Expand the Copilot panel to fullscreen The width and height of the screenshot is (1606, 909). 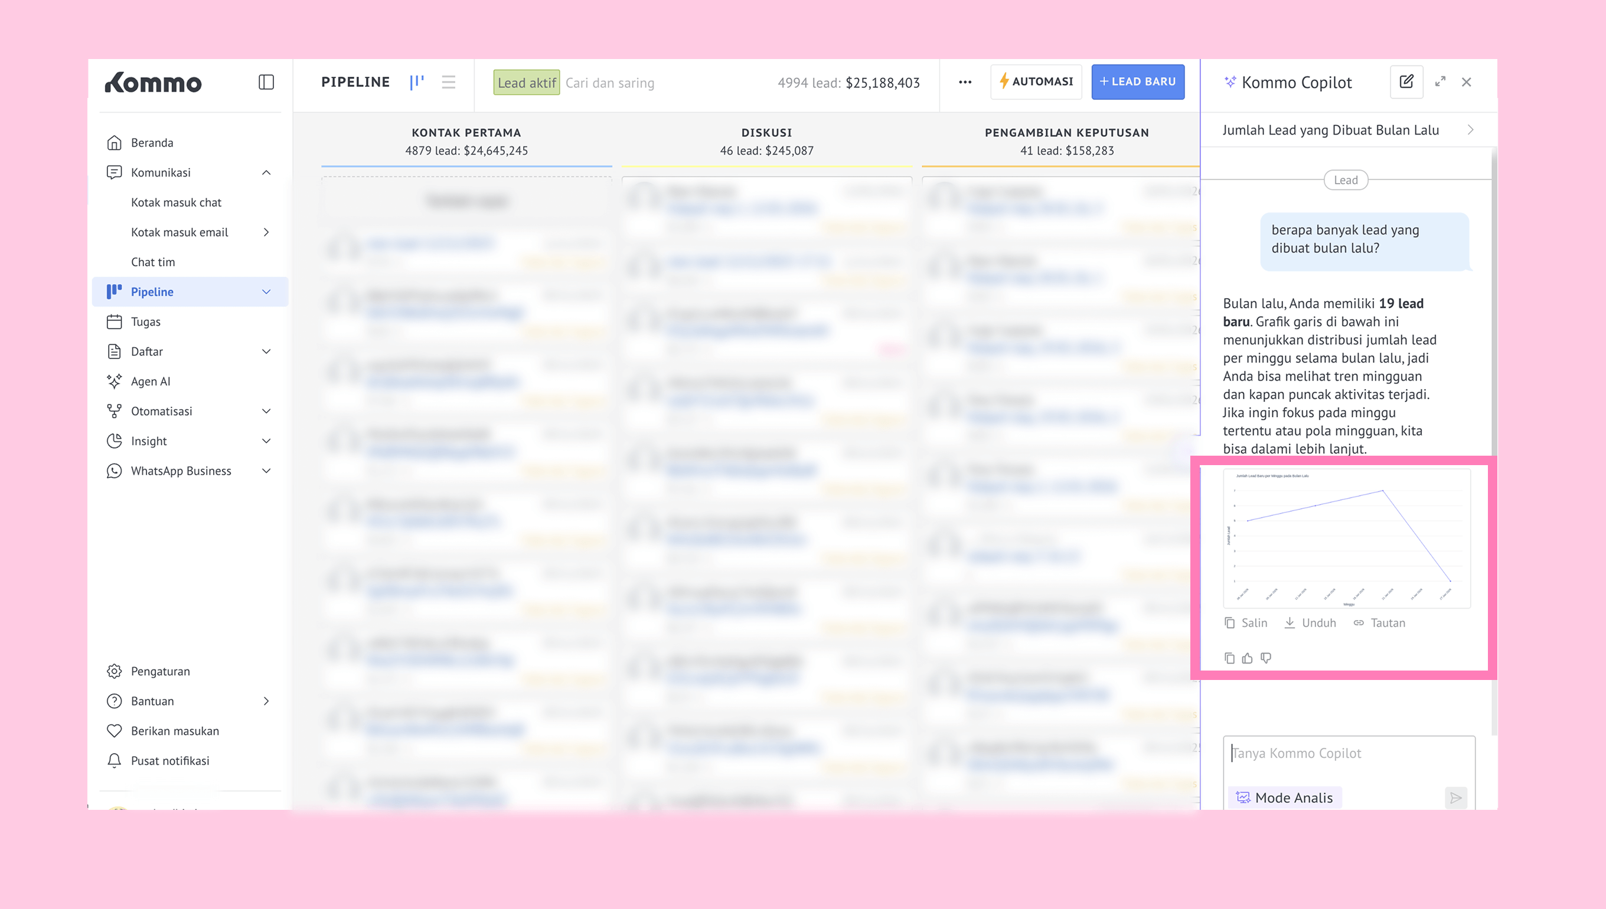tap(1441, 82)
